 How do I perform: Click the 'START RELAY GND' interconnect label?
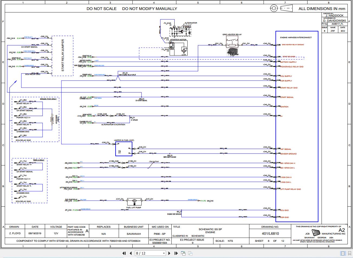click(x=289, y=88)
